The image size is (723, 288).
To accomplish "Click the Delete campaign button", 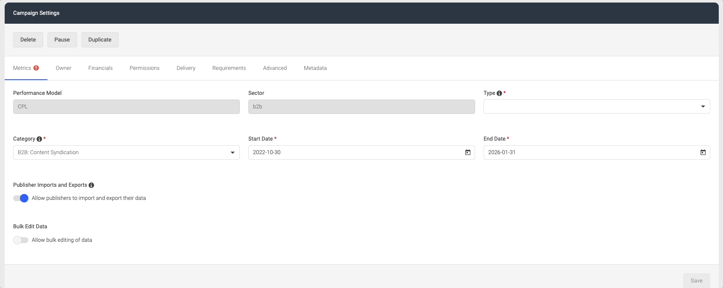I will click(x=28, y=40).
